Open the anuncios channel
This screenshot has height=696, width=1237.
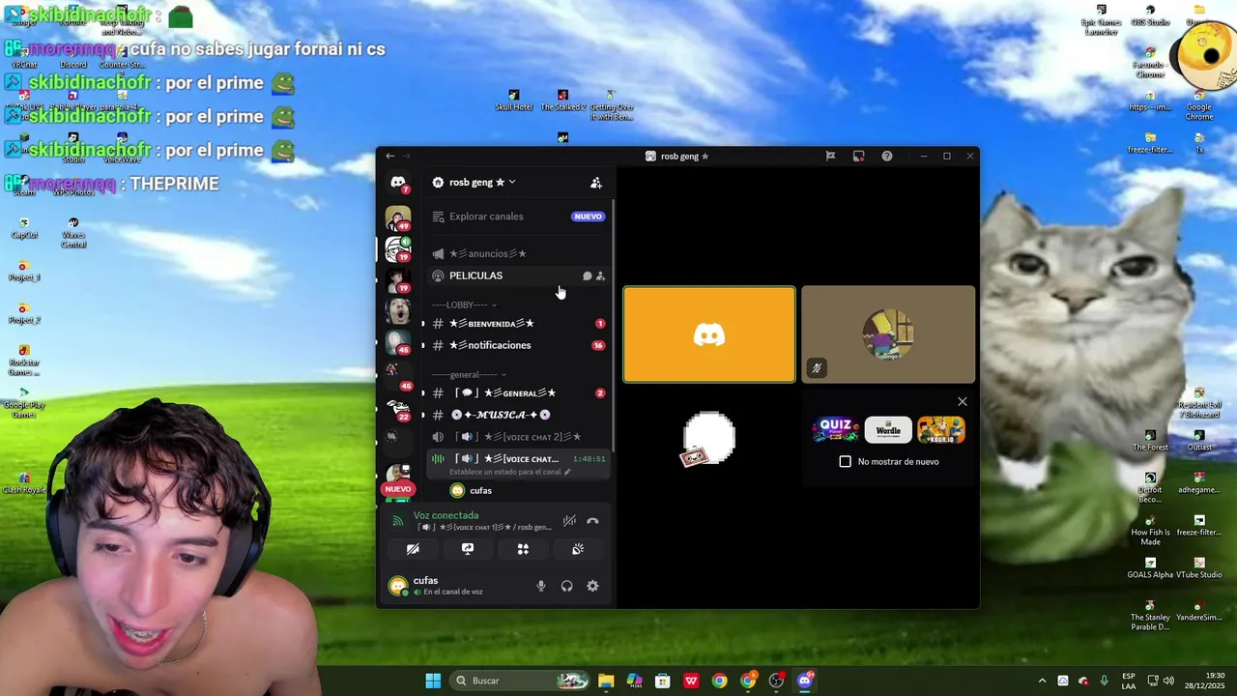(518, 253)
